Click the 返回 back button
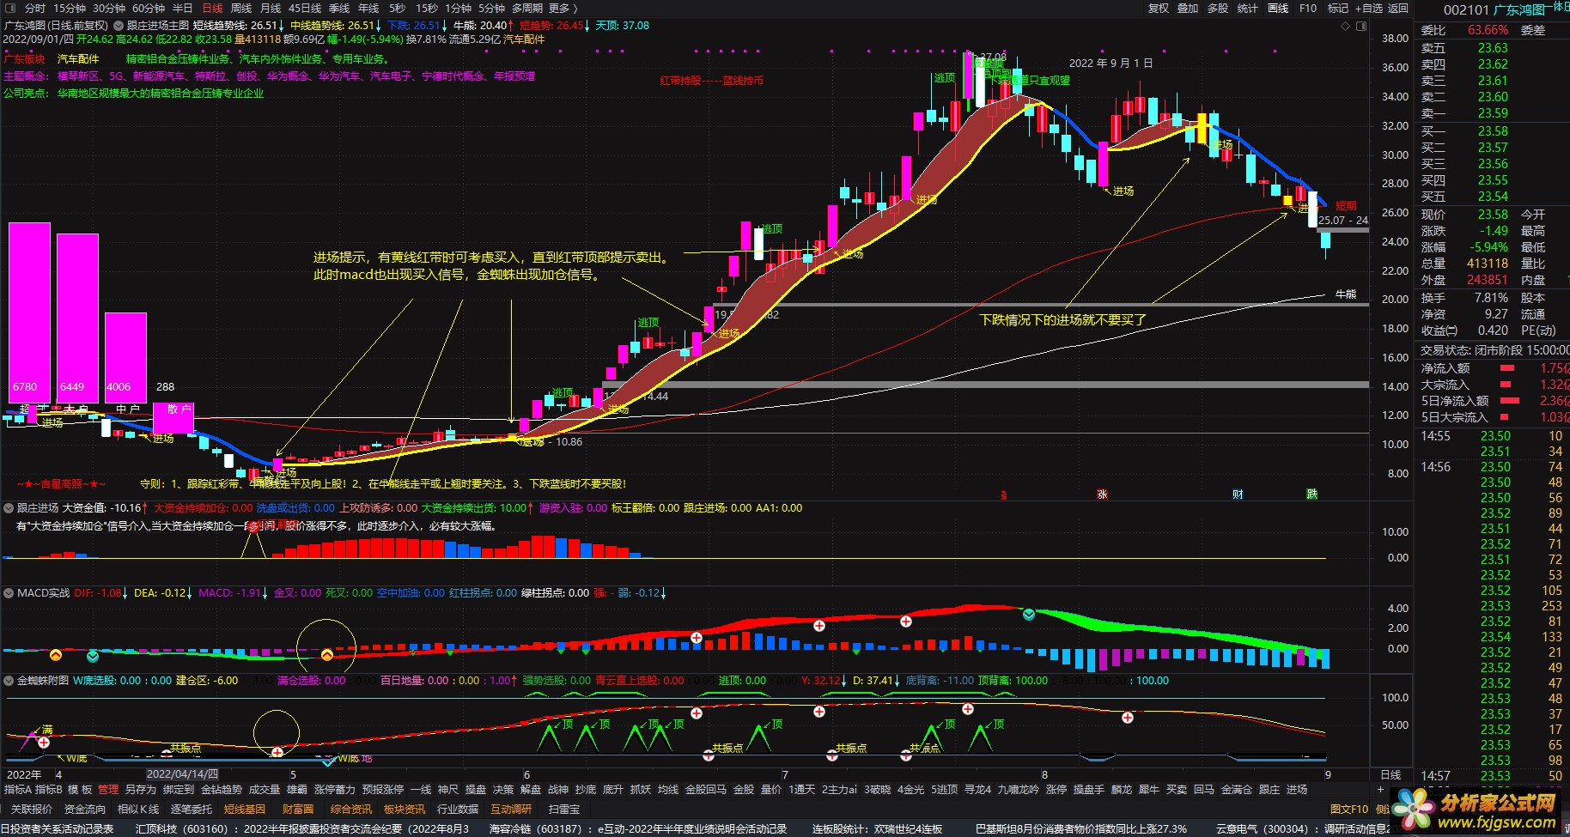 click(x=1398, y=8)
